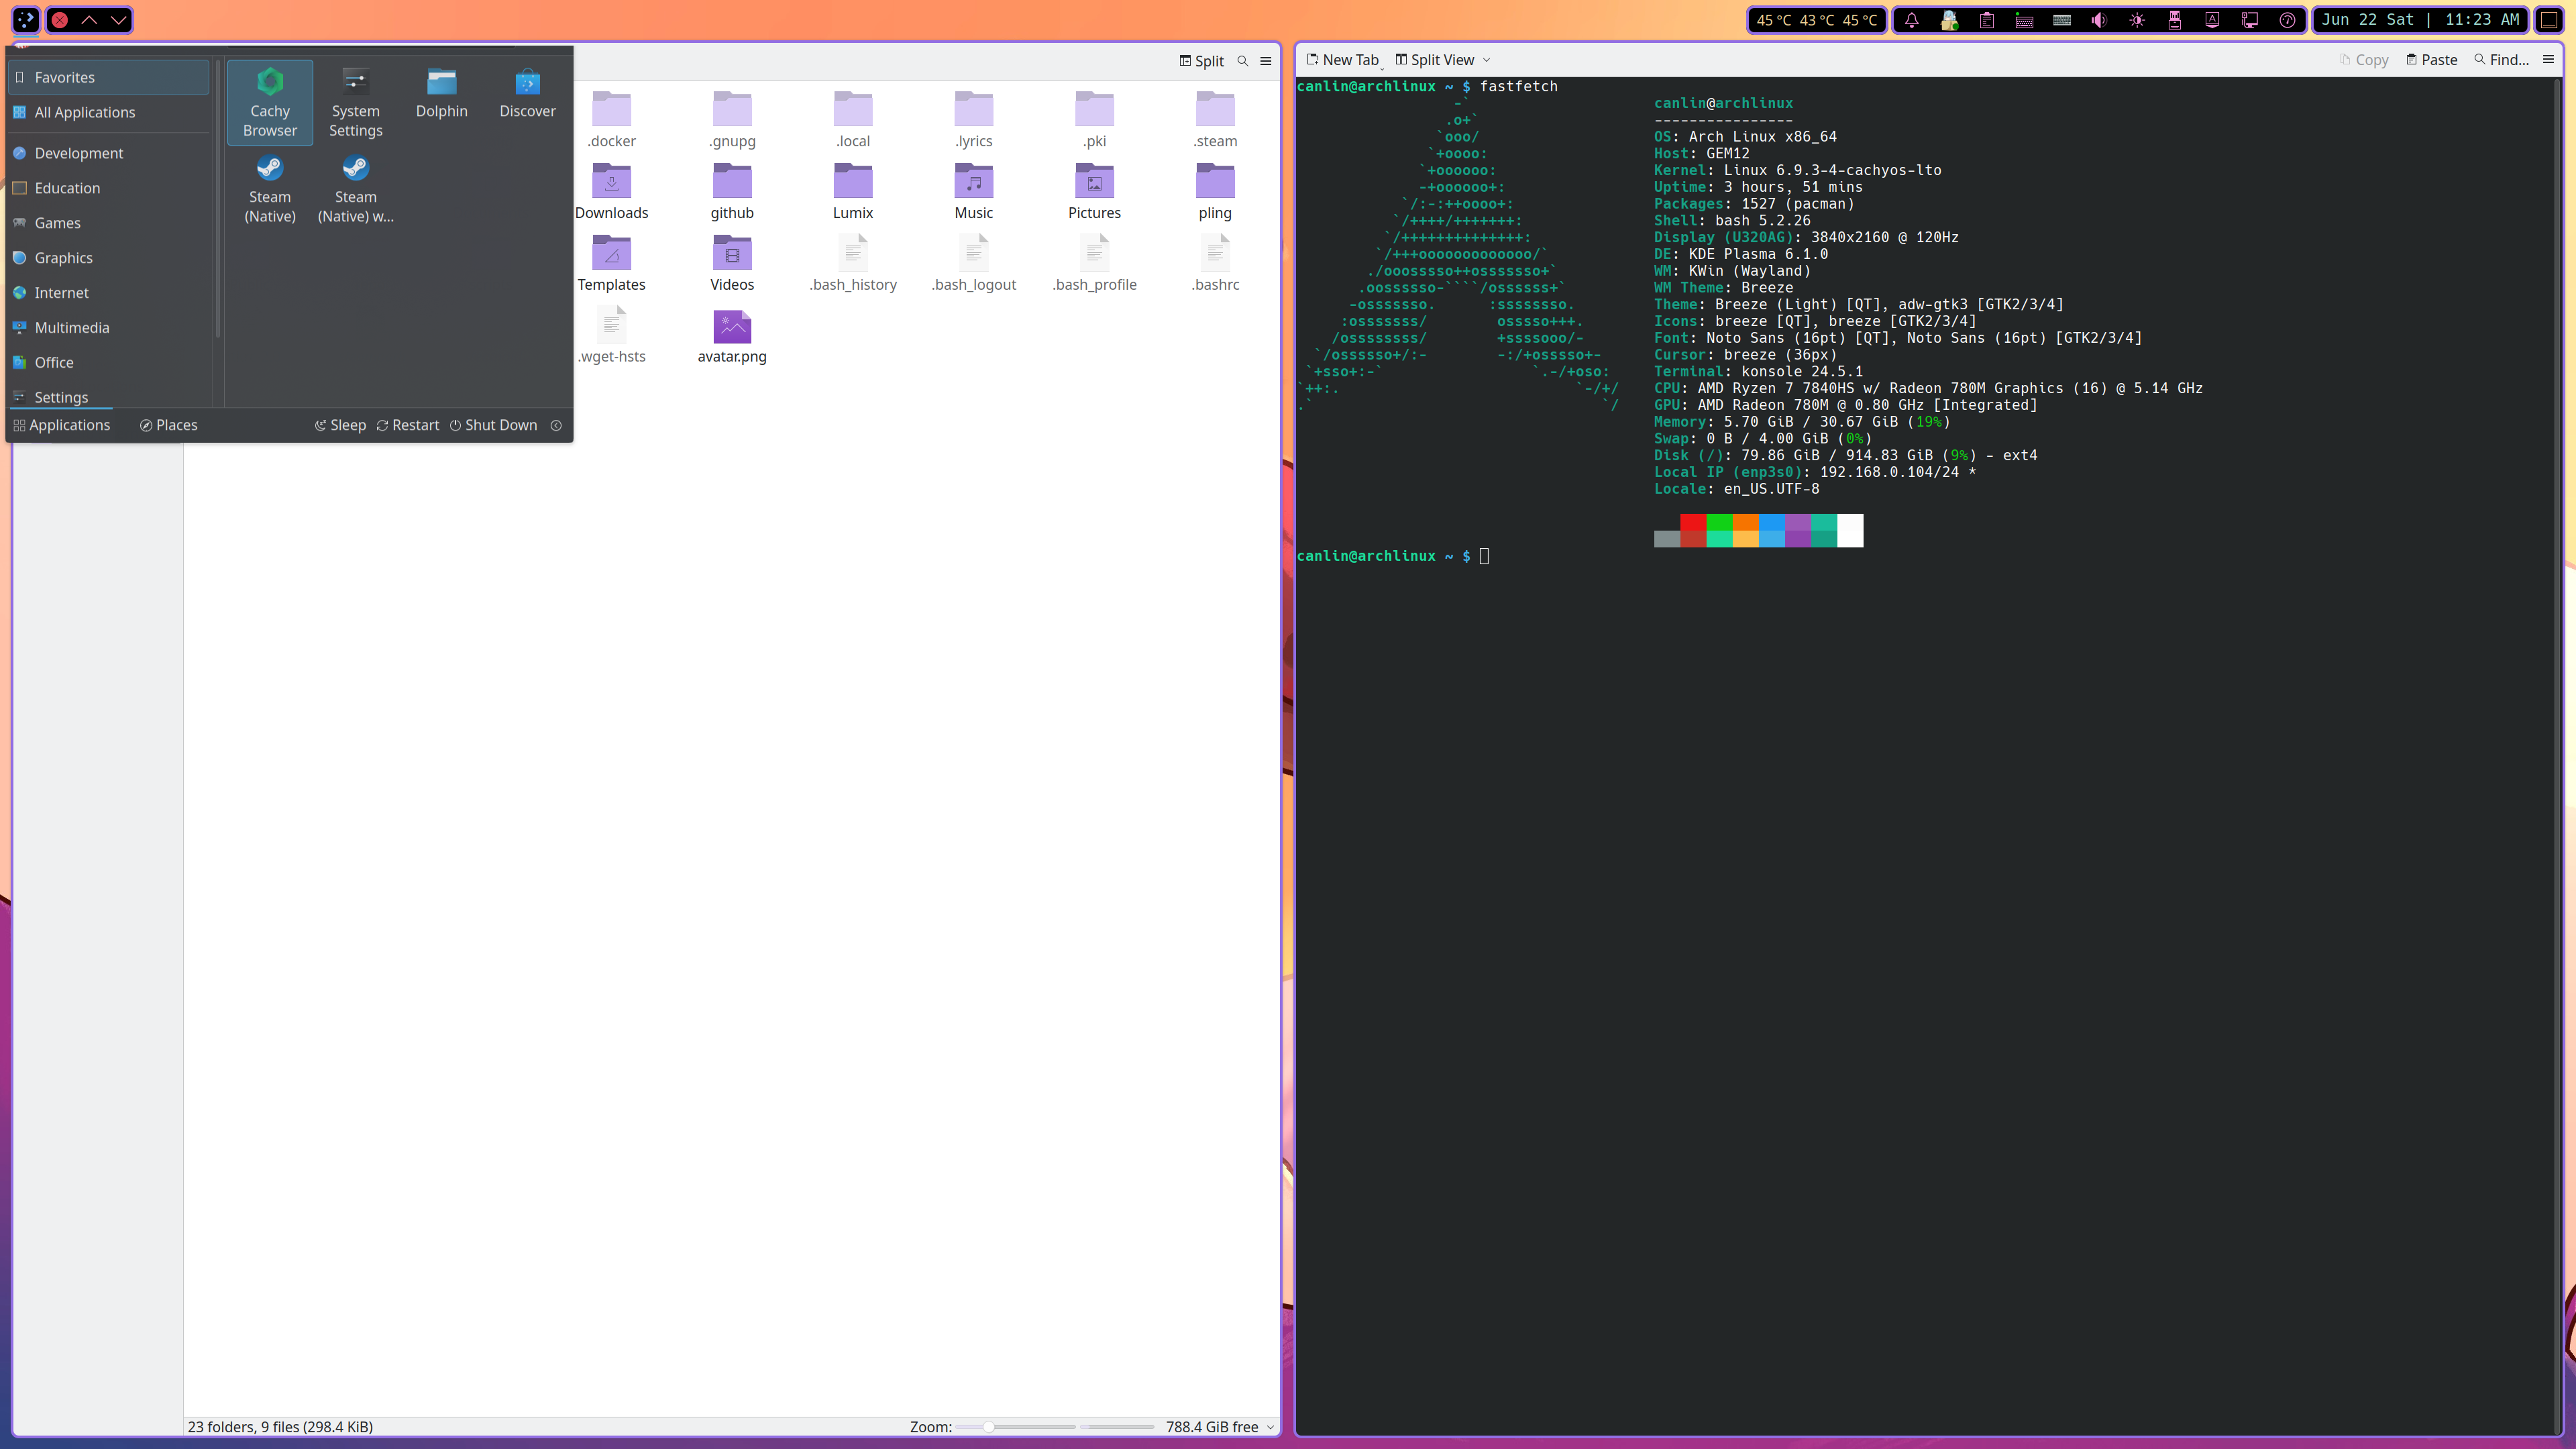
Task: Toggle Split view in Dolphin
Action: coord(1201,61)
